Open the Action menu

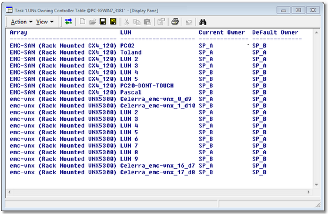coord(22,22)
